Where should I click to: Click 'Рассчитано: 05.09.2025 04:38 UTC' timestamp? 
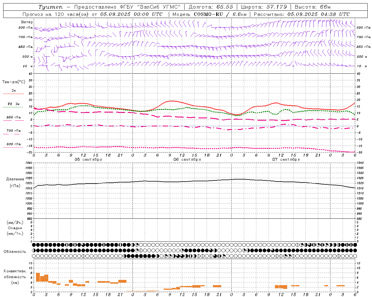[x=302, y=14]
